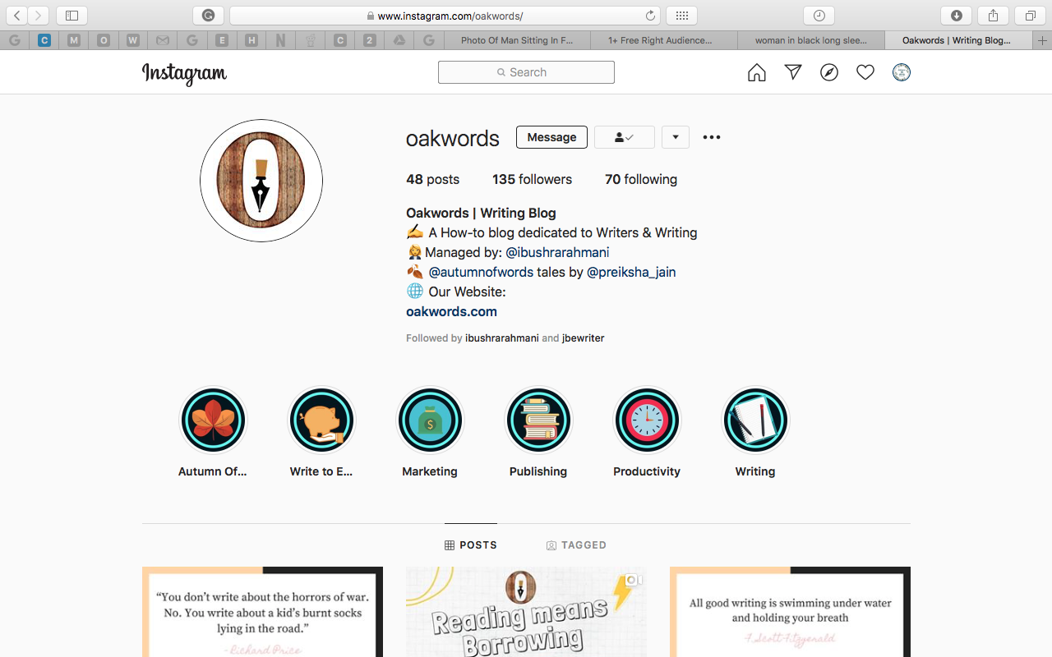Viewport: 1052px width, 657px height.
Task: Click the Share icon in Safari
Action: pos(993,16)
